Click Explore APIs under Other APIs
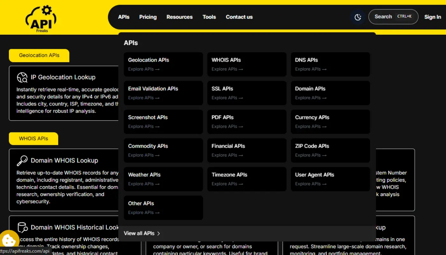Image resolution: width=446 pixels, height=255 pixels. pyautogui.click(x=144, y=213)
